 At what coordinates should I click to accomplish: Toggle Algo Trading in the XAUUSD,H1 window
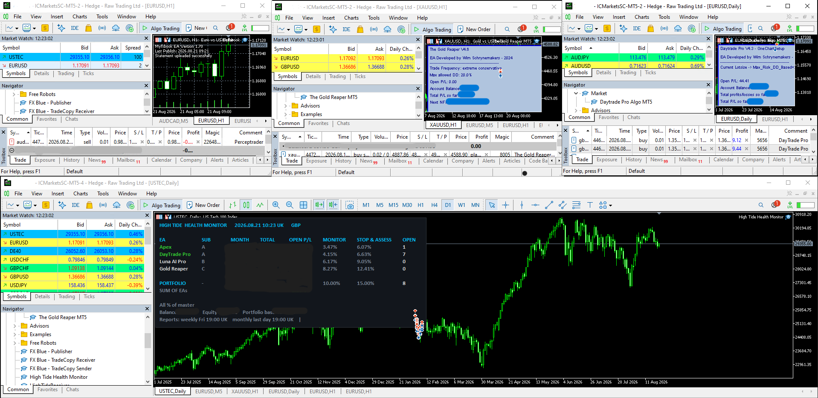pos(432,29)
